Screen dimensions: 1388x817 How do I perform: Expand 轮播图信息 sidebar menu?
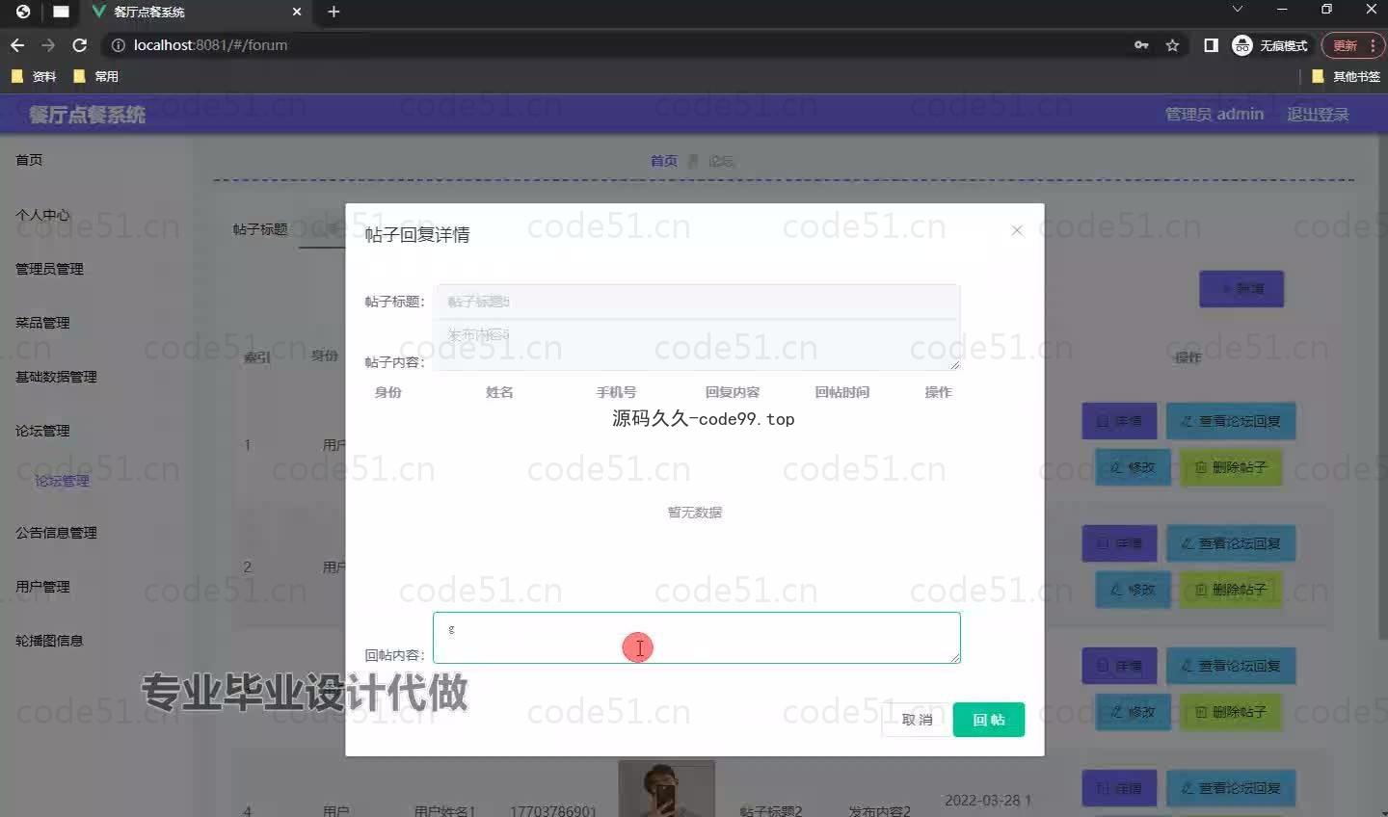49,641
